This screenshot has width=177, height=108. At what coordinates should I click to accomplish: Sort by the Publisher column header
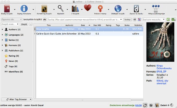138,25
